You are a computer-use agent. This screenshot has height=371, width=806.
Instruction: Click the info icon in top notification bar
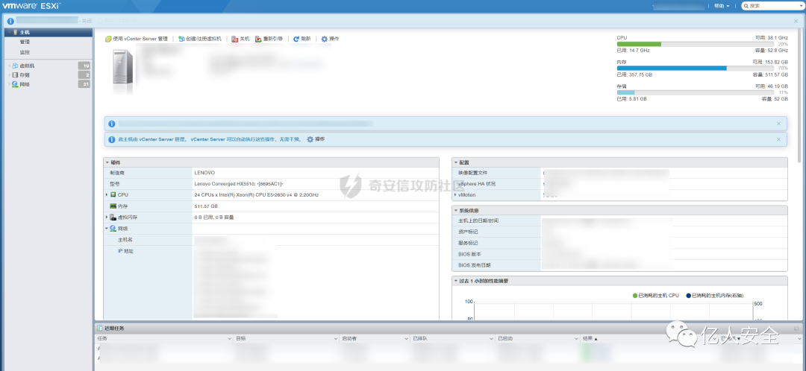click(x=10, y=21)
